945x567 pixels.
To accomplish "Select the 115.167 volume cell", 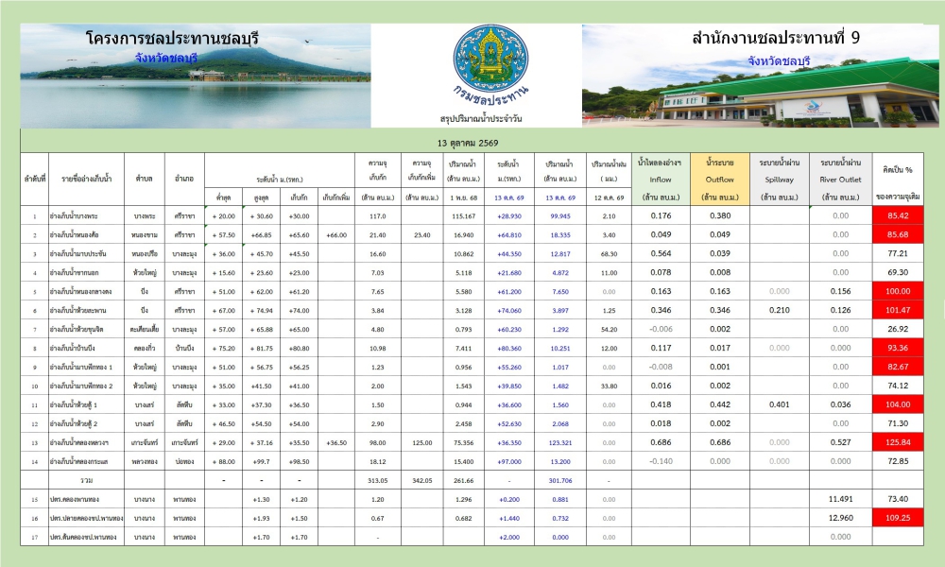I will click(x=463, y=215).
